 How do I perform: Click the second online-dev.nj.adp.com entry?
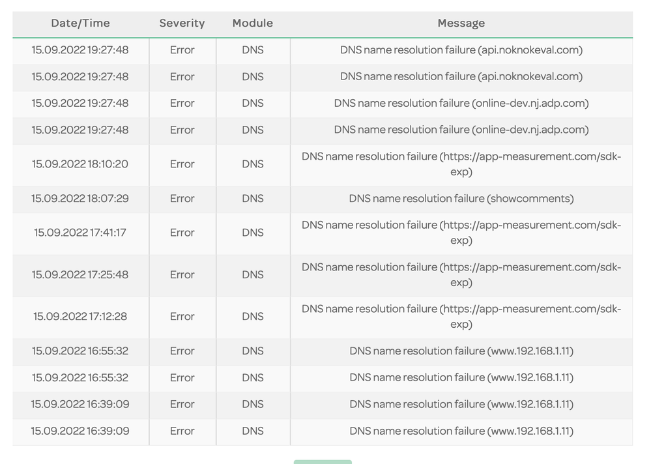click(x=461, y=130)
